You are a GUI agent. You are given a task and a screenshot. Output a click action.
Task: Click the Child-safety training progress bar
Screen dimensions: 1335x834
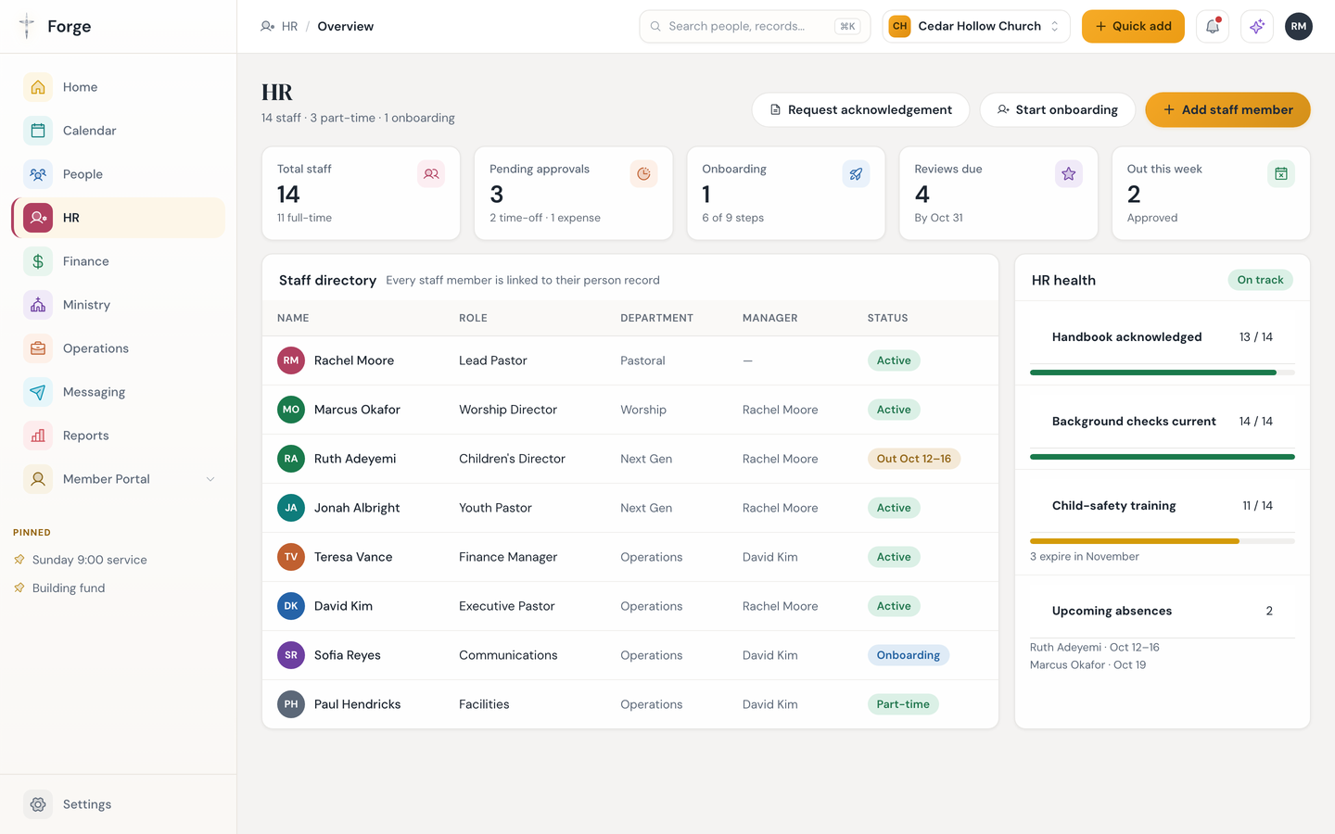pos(1163,541)
